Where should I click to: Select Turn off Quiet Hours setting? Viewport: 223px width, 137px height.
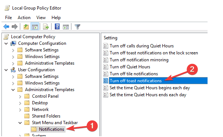(x=130, y=67)
